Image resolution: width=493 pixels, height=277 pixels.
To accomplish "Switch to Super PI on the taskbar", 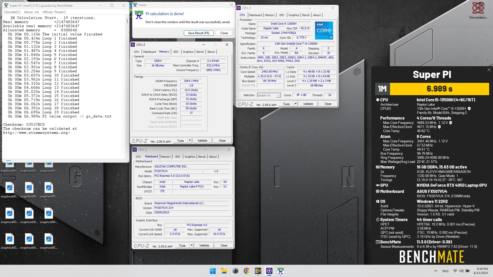I will 281,271.
